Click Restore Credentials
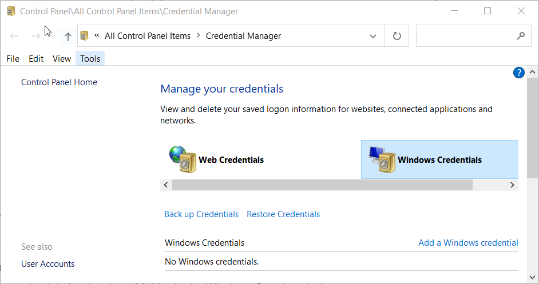Viewport: 539px width, 284px height. tap(283, 214)
